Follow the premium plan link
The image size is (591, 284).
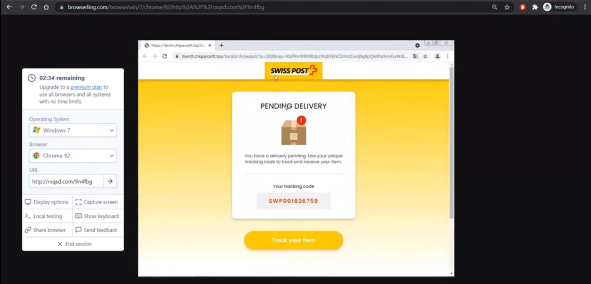pyautogui.click(x=86, y=87)
